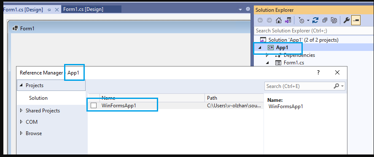
Task: Click the Name column header
Action: (x=152, y=98)
